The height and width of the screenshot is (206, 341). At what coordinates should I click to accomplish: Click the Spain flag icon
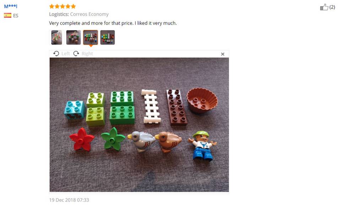[x=7, y=15]
